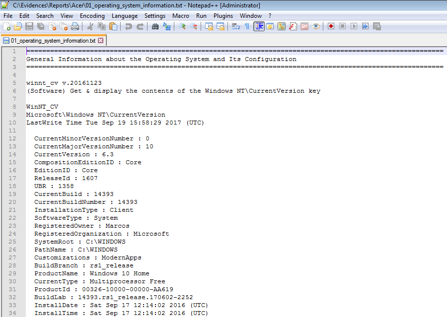Image resolution: width=447 pixels, height=317 pixels.
Task: Click the Open file toolbar icon
Action: [x=18, y=26]
